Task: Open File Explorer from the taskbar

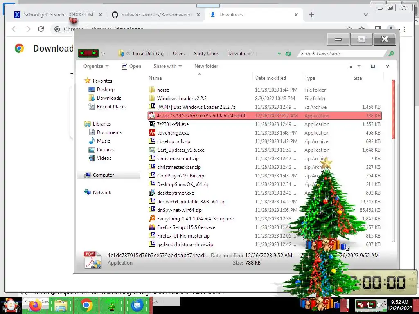Action: 61,305
